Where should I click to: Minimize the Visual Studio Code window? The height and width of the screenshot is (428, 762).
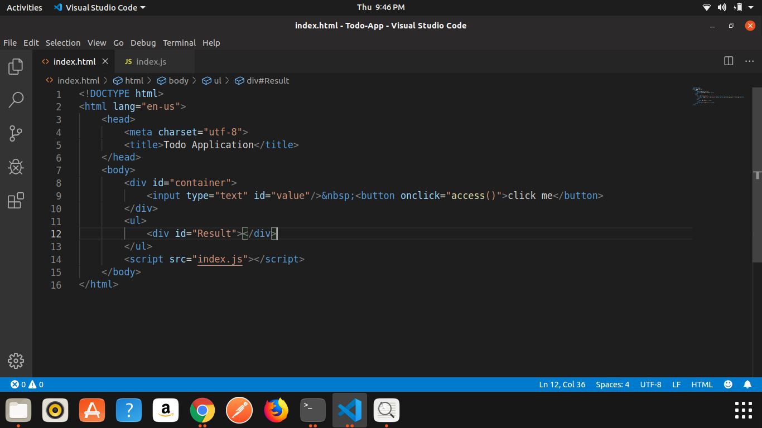[712, 26]
